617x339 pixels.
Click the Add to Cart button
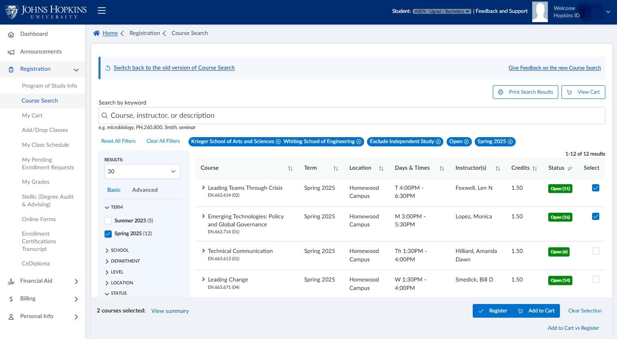coord(536,311)
